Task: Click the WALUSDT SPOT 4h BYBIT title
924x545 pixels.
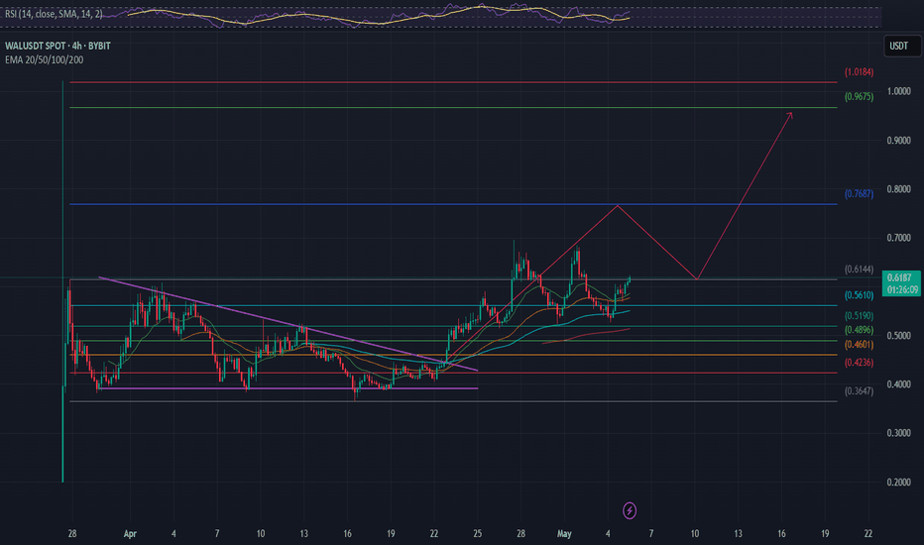Action: click(58, 46)
